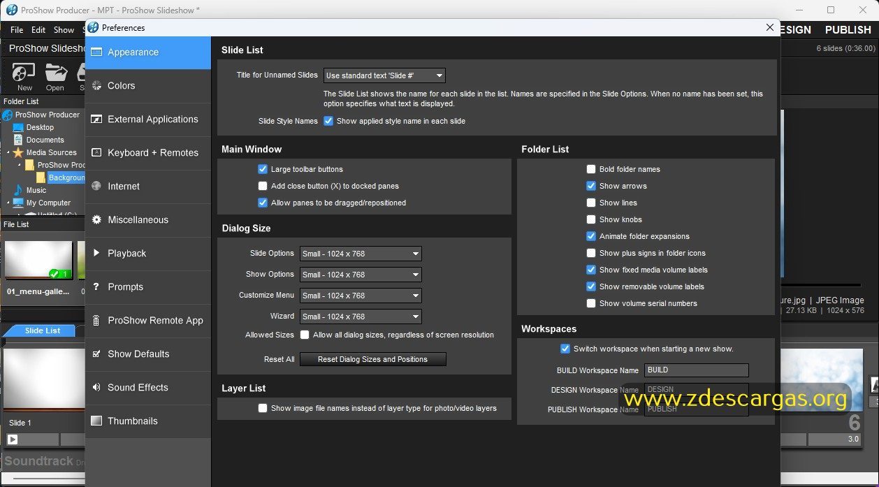Toggle Animate folder expansions checkbox
The image size is (879, 487).
click(x=591, y=236)
